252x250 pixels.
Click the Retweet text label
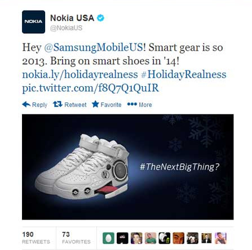(76, 105)
